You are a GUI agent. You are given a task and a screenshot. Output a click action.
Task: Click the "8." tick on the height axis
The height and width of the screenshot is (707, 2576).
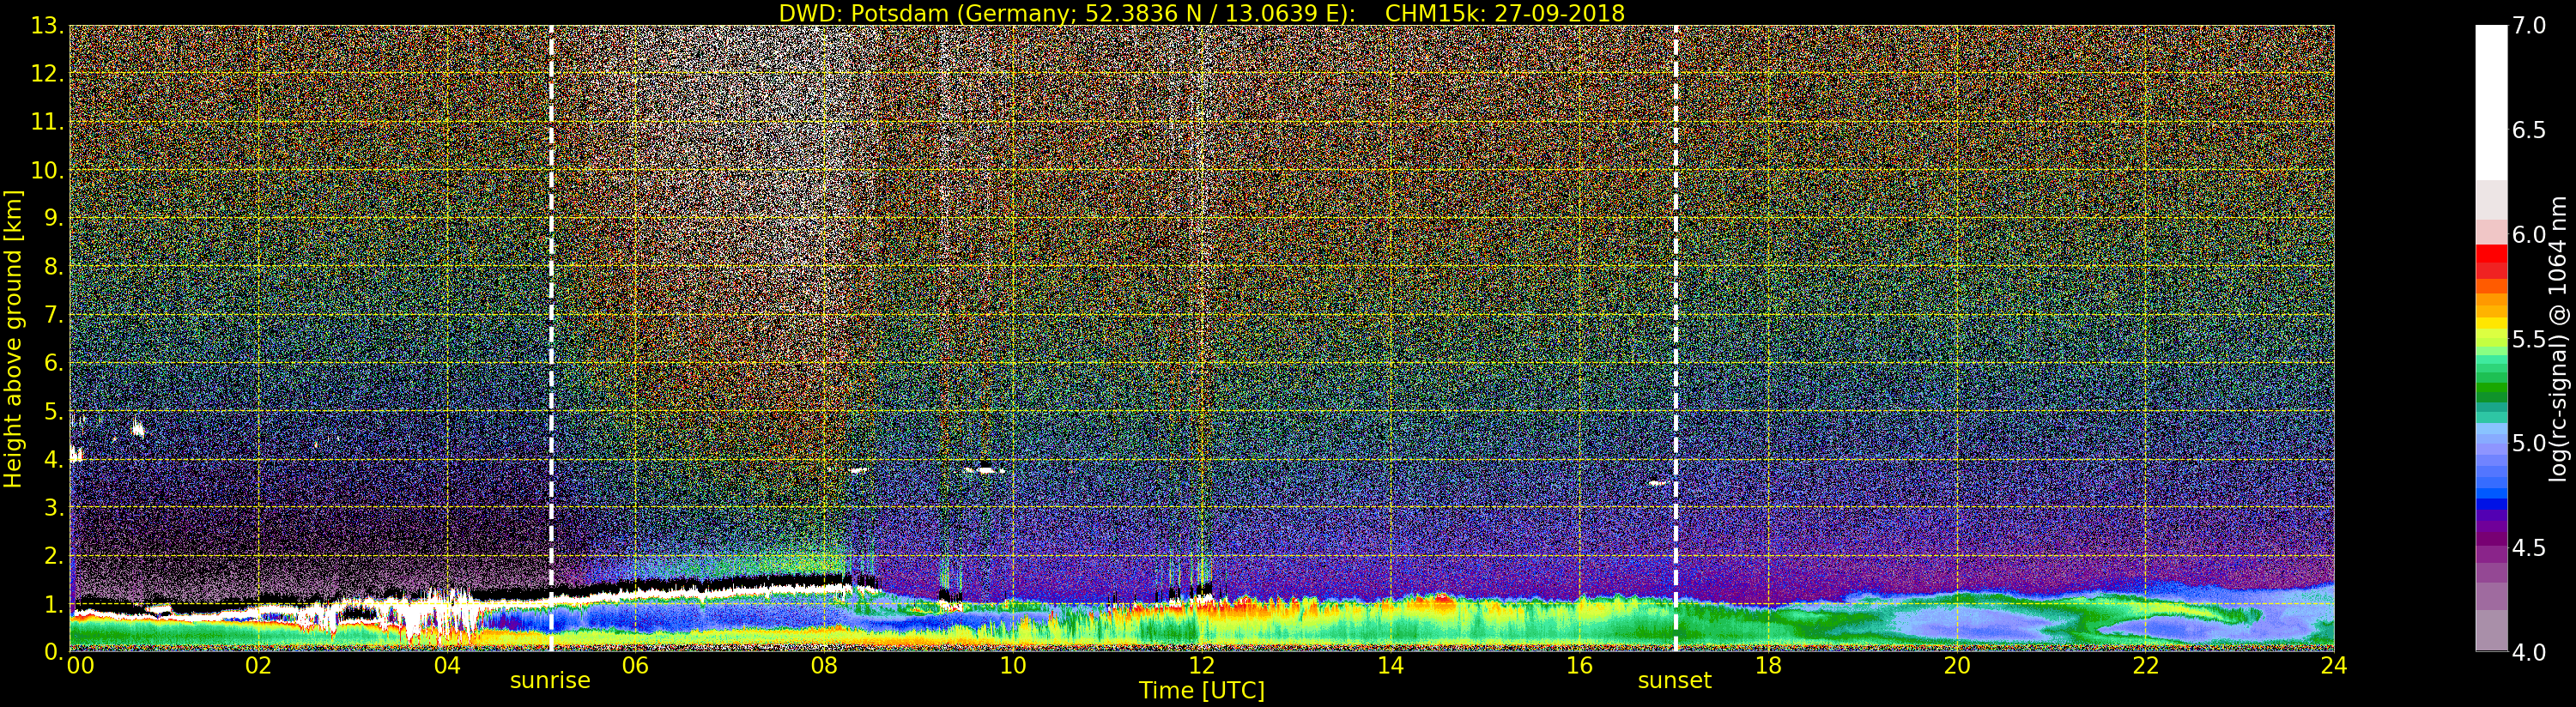click(54, 267)
